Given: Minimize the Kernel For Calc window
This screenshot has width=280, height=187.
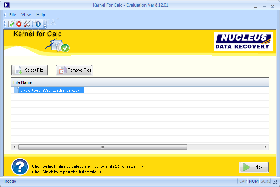Looking at the screenshot, I should (256, 7).
